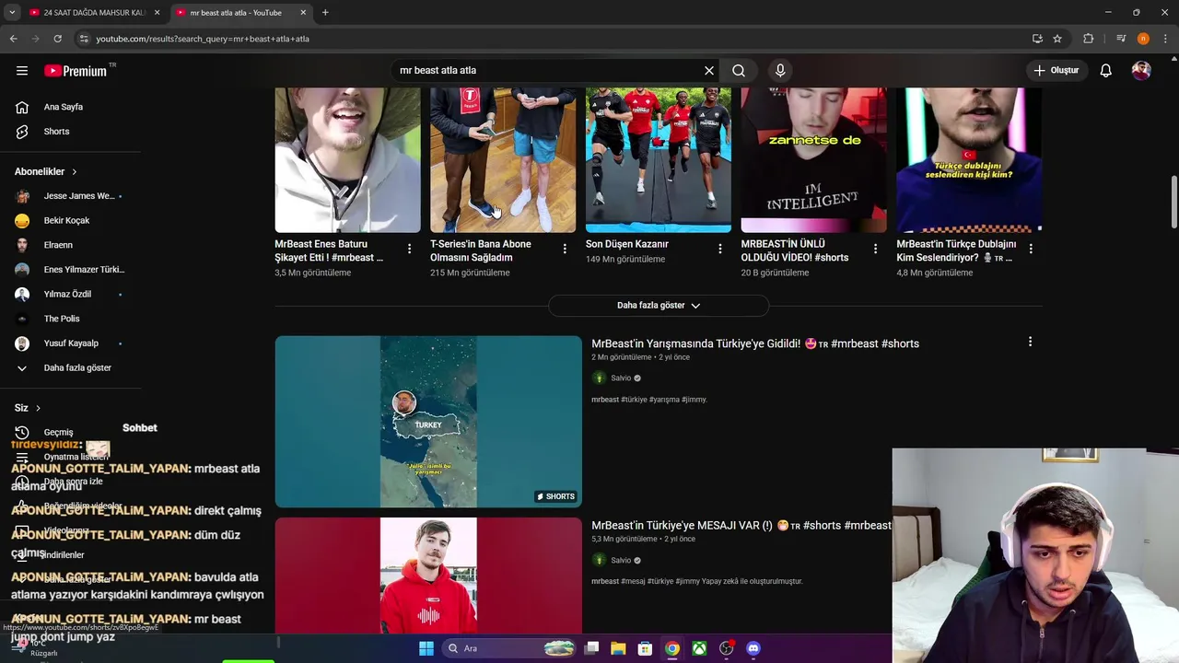Open options for T-Series'in Bana Abone short
This screenshot has width=1179, height=663.
point(565,250)
